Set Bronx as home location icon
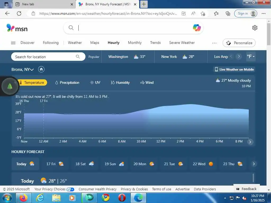The width and height of the screenshot is (271, 203). (41, 70)
